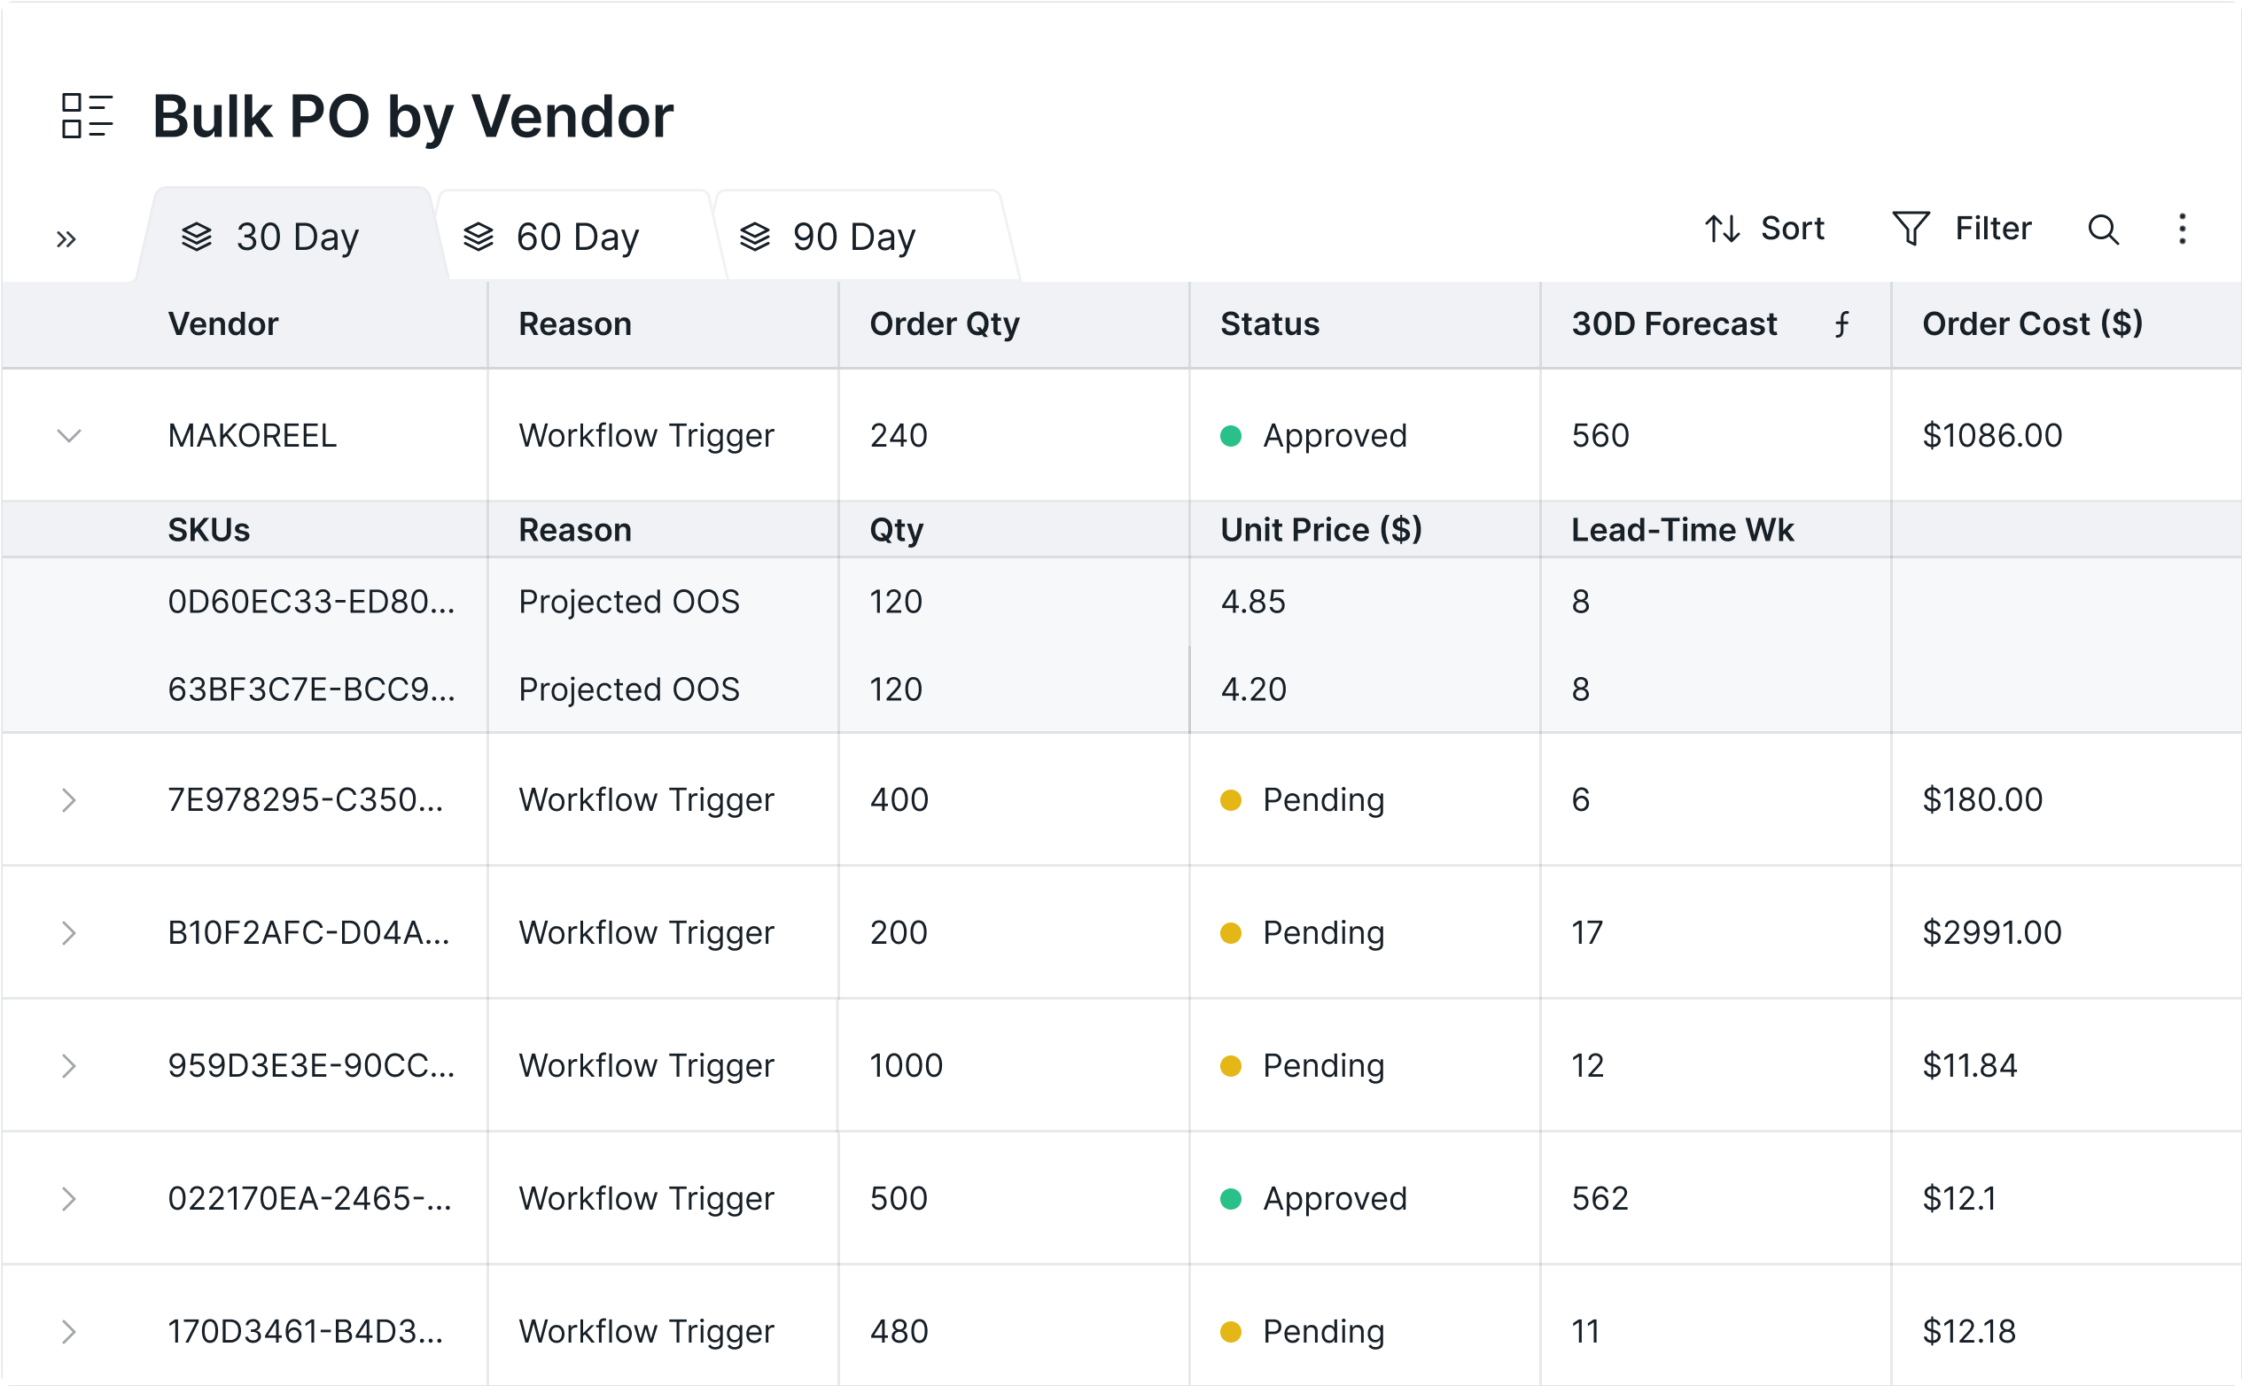Viewport: 2242px width, 1386px height.
Task: Select the Order Cost column header
Action: pos(2032,323)
